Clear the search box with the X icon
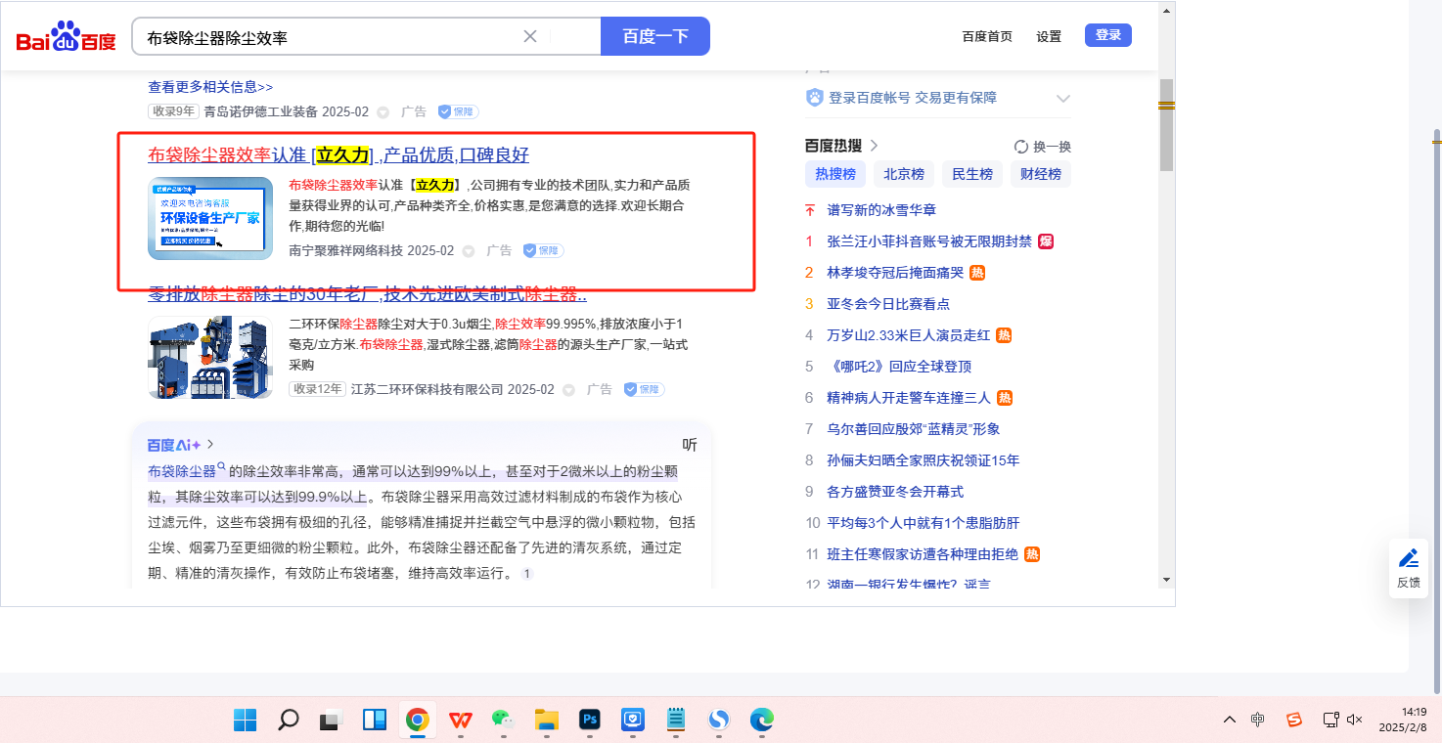 click(530, 36)
